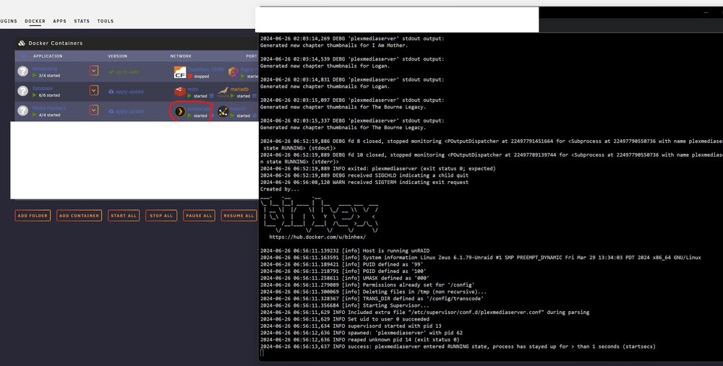Click 'supervisord started with pid 13' log line
Viewport: 723px width, 366px height.
[351, 326]
